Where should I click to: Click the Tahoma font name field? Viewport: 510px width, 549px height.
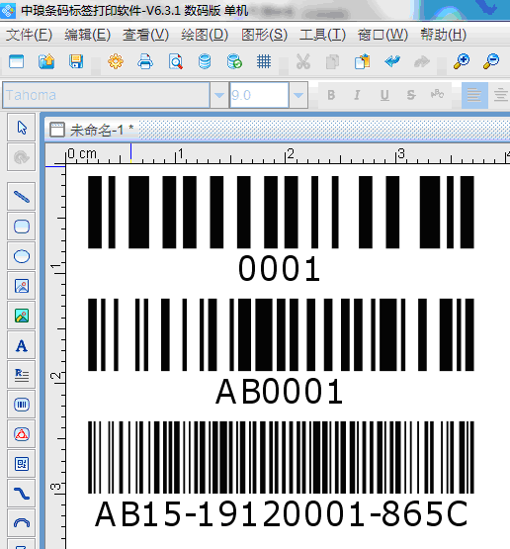(x=107, y=95)
